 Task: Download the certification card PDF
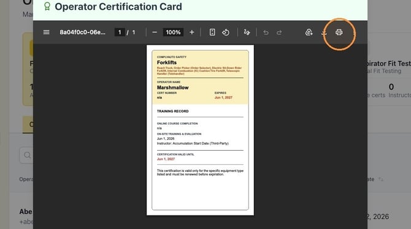pos(324,32)
